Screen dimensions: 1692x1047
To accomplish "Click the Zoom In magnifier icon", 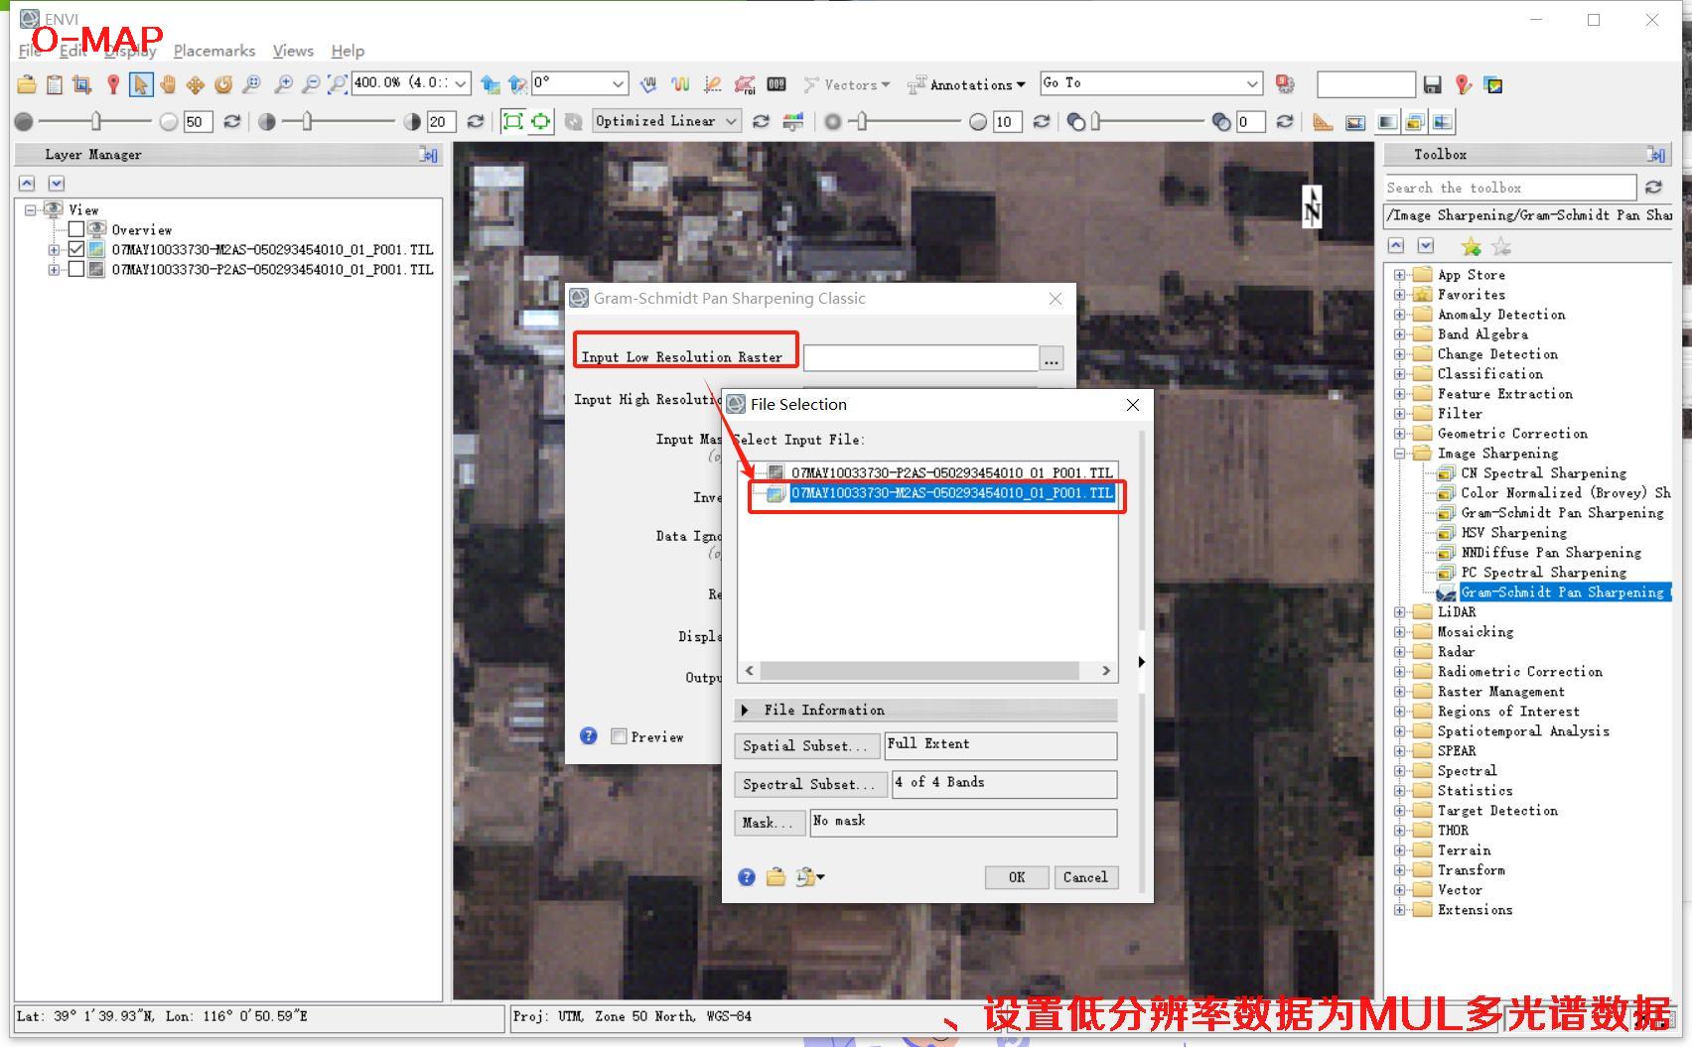I will pyautogui.click(x=283, y=84).
